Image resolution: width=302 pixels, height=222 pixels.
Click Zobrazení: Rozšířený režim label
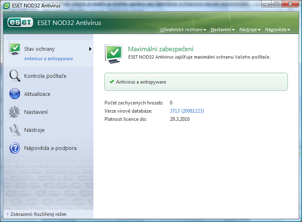point(39,214)
